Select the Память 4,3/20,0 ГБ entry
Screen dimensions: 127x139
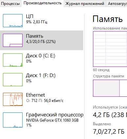coord(42,40)
